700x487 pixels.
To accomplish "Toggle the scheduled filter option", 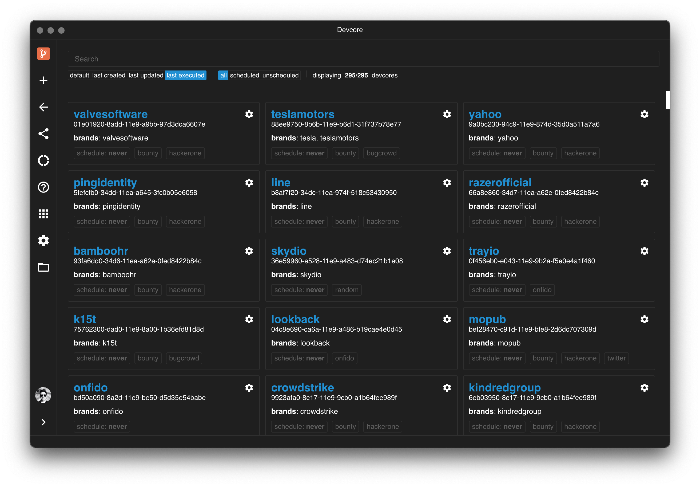I will pos(244,75).
